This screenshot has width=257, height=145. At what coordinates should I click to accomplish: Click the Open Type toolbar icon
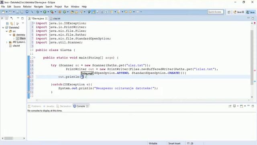(x=72, y=12)
